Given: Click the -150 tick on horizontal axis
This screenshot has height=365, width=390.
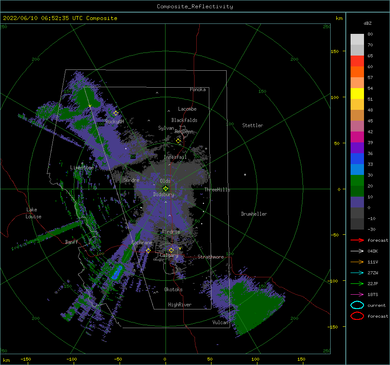Looking at the screenshot, I should coord(26,359).
